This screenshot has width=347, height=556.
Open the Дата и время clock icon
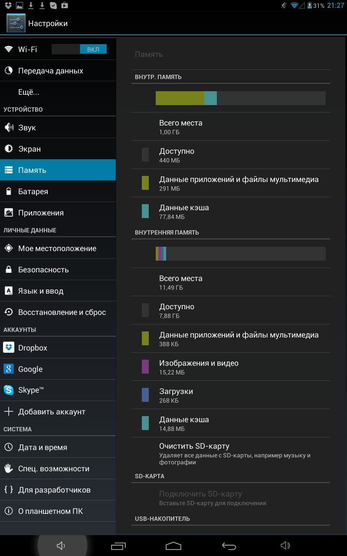pos(8,447)
